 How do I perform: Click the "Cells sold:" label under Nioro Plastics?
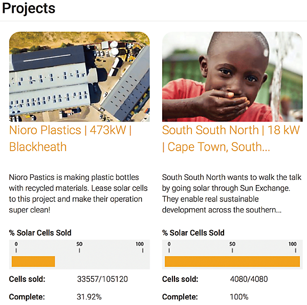pyautogui.click(x=27, y=279)
